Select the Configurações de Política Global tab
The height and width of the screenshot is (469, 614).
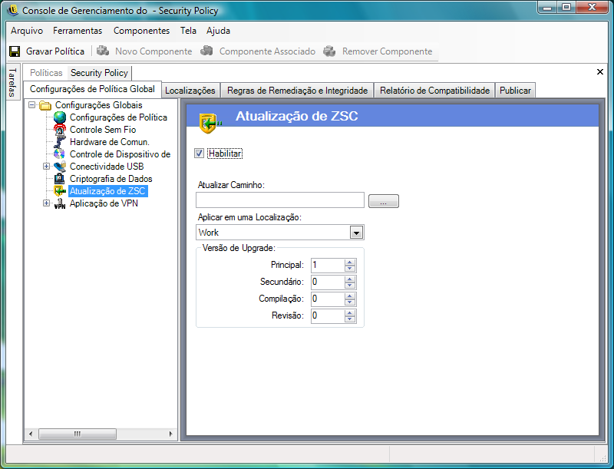(92, 89)
